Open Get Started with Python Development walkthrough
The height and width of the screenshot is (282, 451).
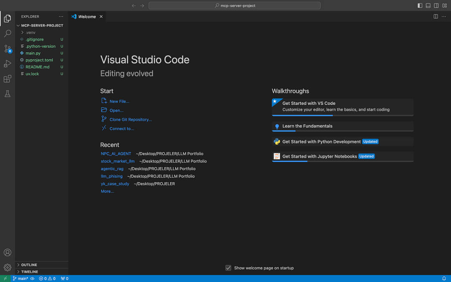coord(342,142)
